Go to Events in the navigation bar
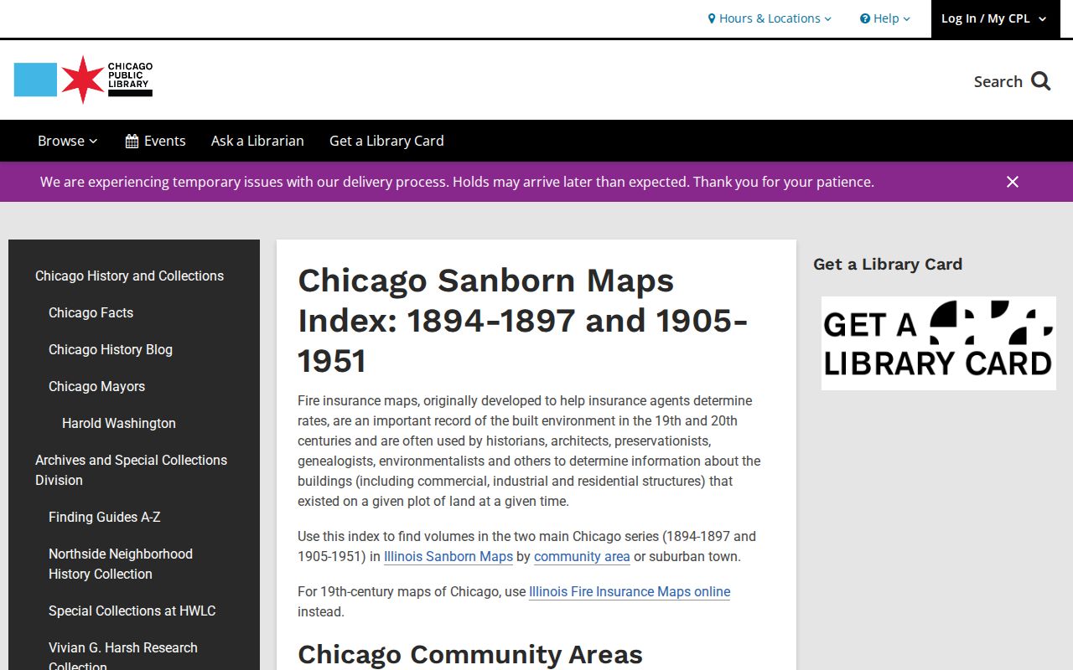Screen dimensions: 1073x670 click(x=155, y=141)
